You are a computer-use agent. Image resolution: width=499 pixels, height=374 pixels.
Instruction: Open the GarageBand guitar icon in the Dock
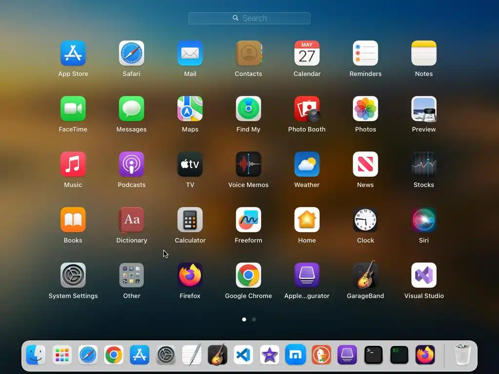(x=218, y=355)
